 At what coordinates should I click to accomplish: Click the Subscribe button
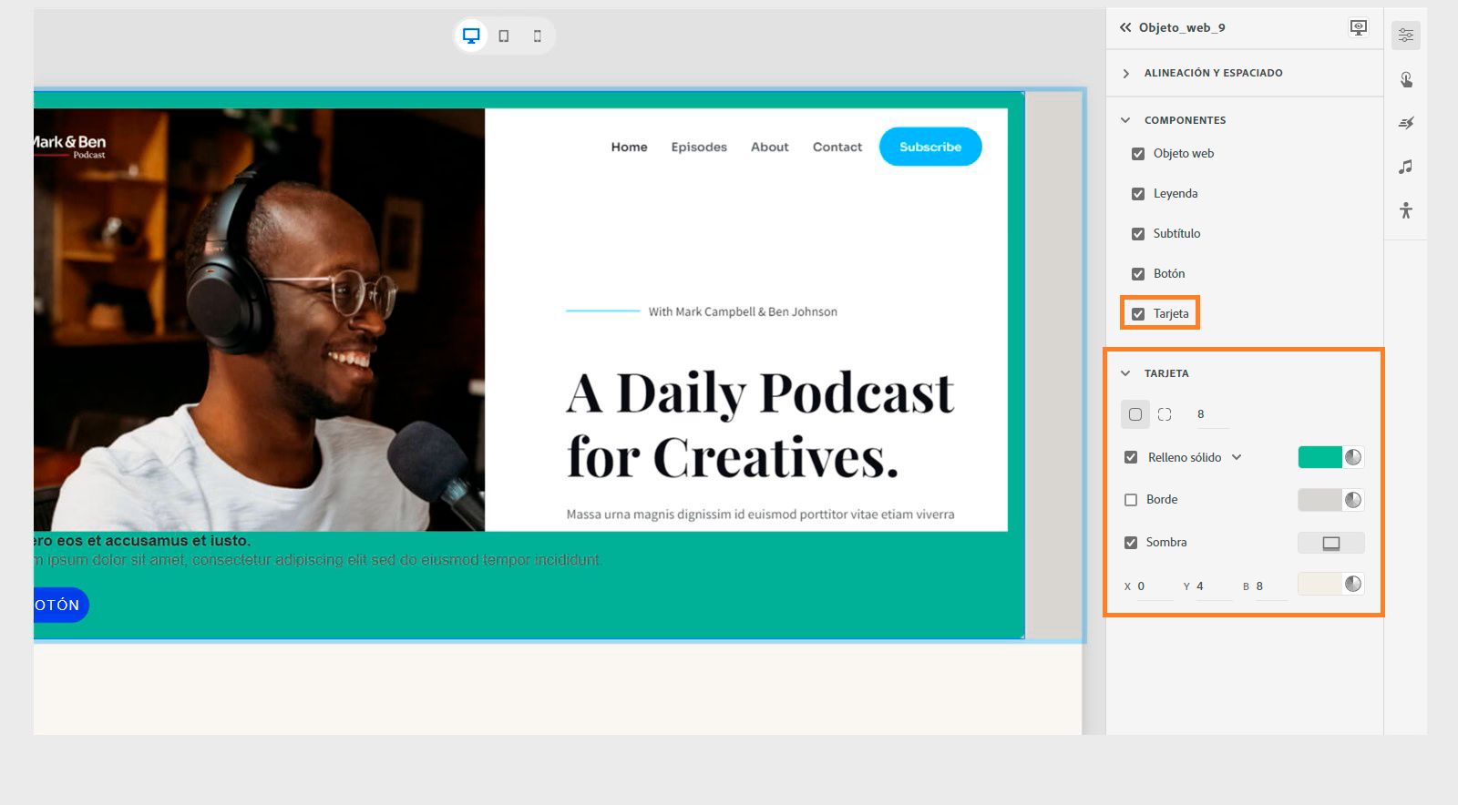click(x=930, y=147)
